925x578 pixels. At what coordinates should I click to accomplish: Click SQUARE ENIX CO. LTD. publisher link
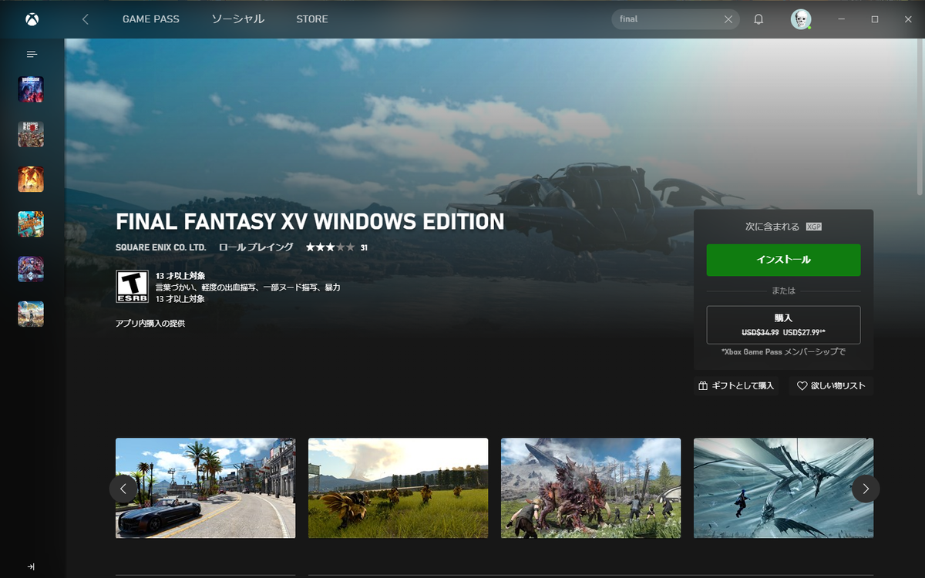tap(161, 247)
